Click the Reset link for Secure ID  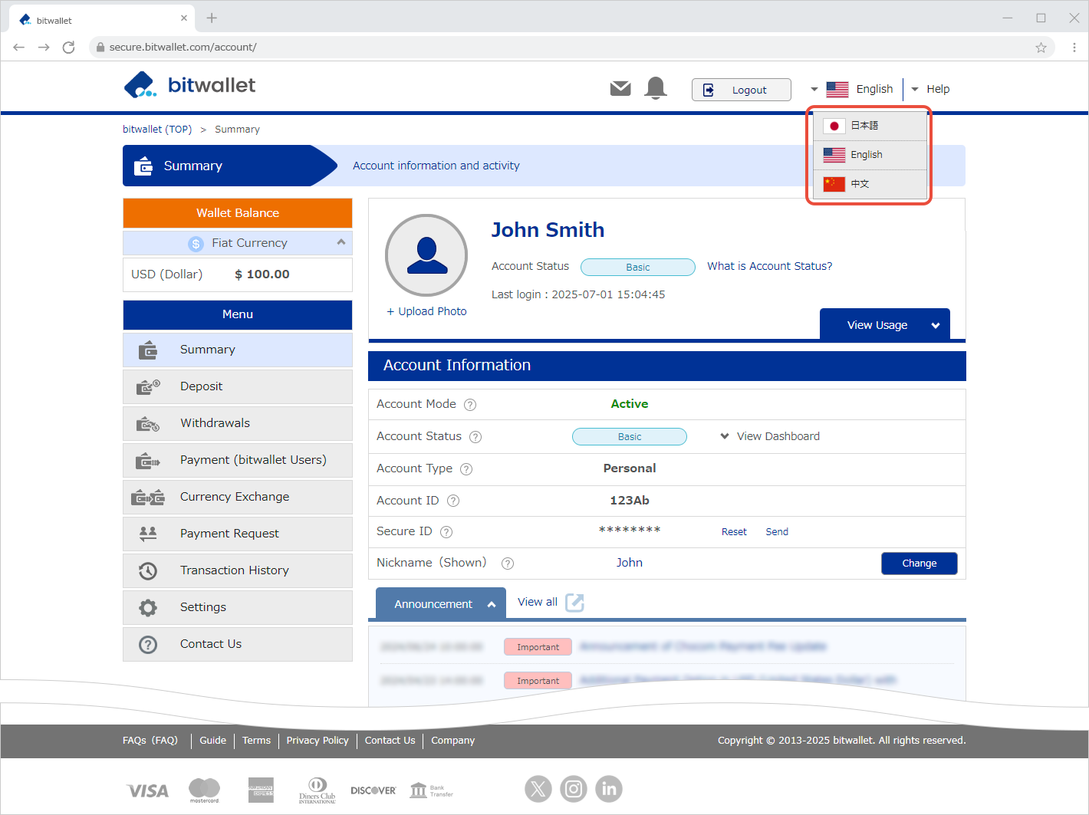733,532
